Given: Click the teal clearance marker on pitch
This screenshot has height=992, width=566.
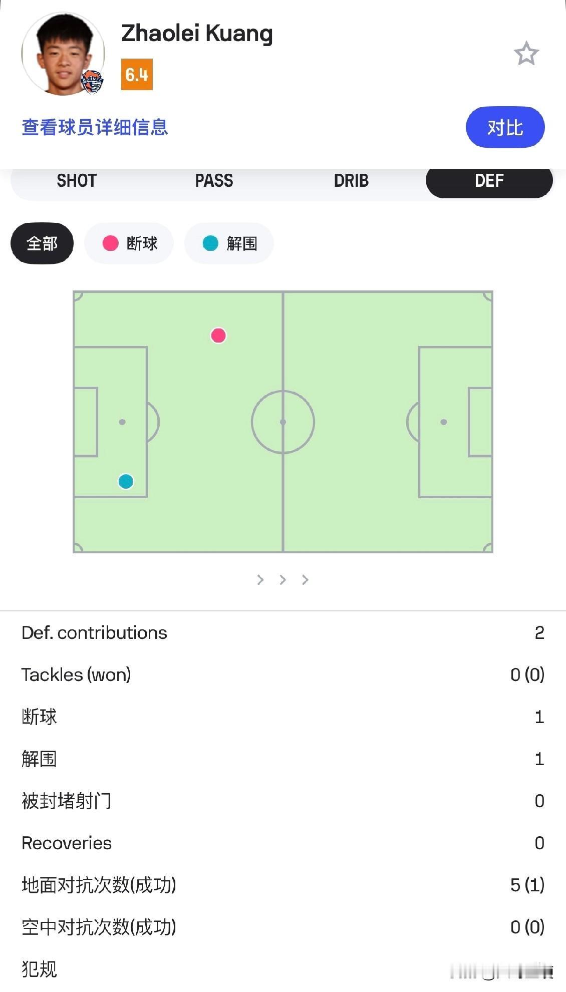Looking at the screenshot, I should 126,481.
